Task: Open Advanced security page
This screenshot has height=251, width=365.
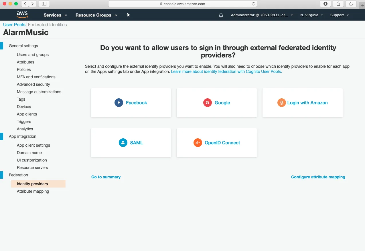Action: [x=33, y=84]
